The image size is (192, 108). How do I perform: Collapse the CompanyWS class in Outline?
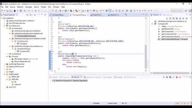(x=152, y=24)
